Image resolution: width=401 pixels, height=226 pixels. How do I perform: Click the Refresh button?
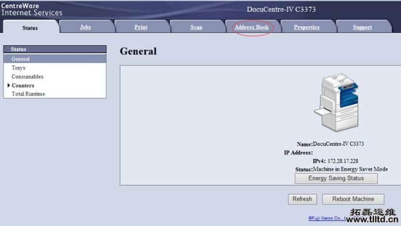pyautogui.click(x=302, y=199)
